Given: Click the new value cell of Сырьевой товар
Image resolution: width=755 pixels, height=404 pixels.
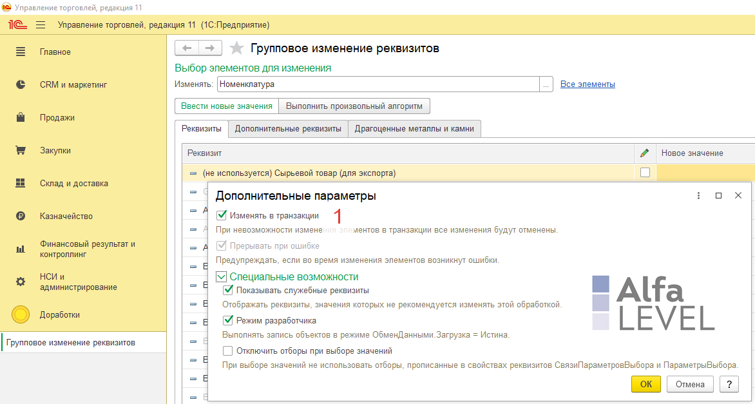Looking at the screenshot, I should pyautogui.click(x=705, y=173).
